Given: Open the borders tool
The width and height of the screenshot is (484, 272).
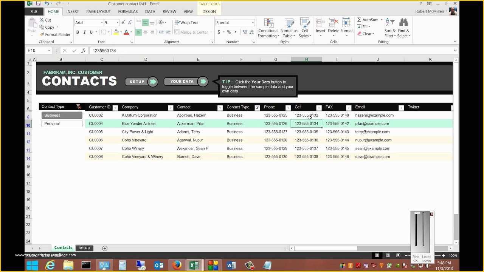Looking at the screenshot, I should tap(103, 32).
